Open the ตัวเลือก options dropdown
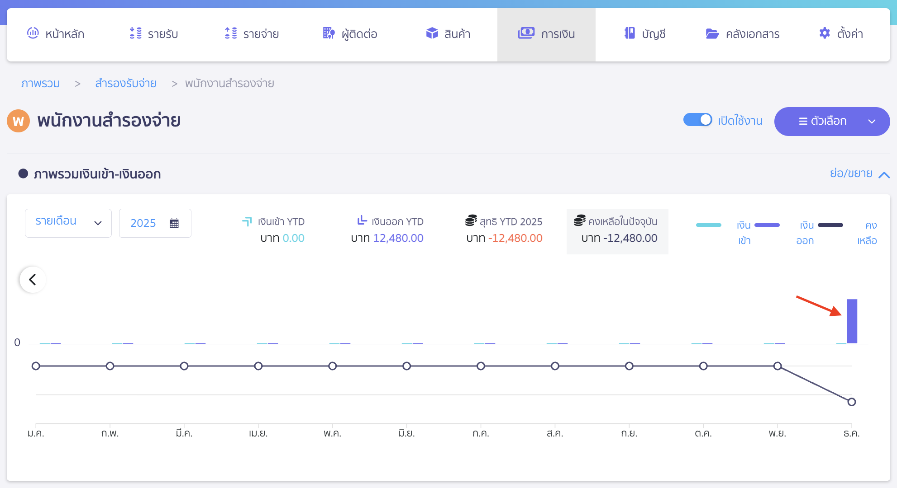The width and height of the screenshot is (897, 488). [x=832, y=121]
